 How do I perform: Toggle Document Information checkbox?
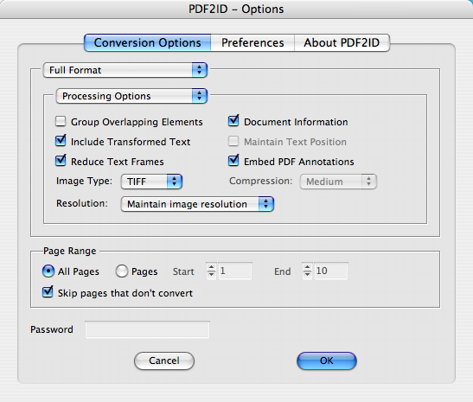pyautogui.click(x=233, y=121)
